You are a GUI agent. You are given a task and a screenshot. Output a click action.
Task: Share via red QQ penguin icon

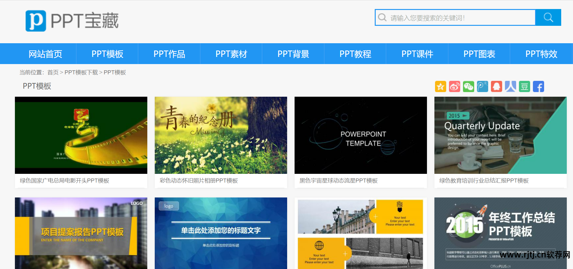(496, 86)
